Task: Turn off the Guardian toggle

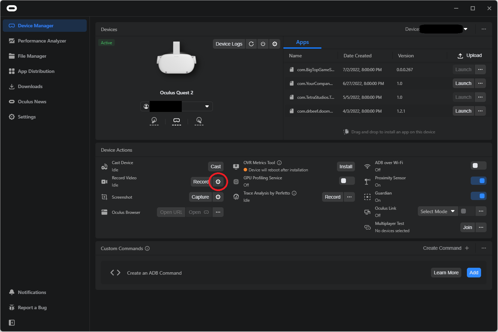Action: [x=479, y=196]
